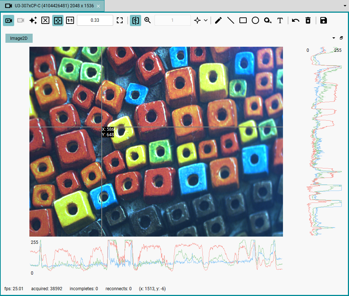Click the live camera image of beads
Screen dimensions: 349x296
pos(156,141)
